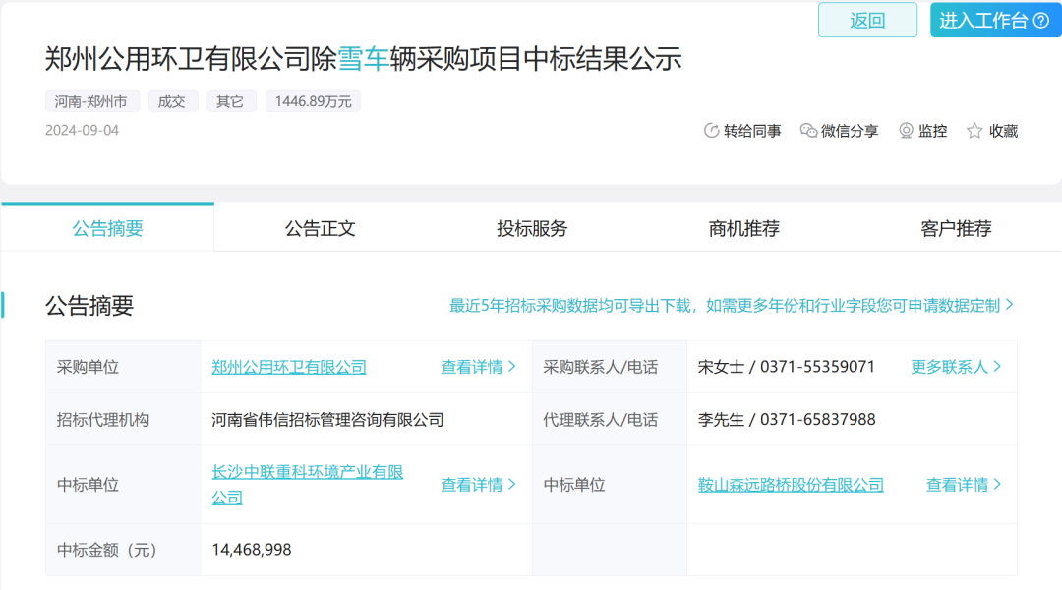Viewport: 1062px width, 590px height.
Task: Click the 监控 monitor icon
Action: tap(906, 131)
